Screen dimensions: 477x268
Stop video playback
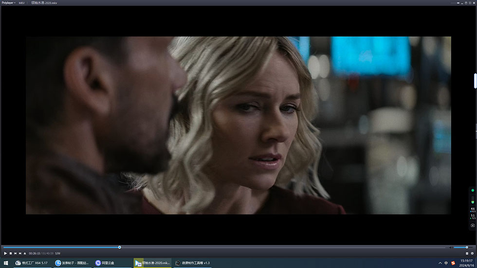10,253
